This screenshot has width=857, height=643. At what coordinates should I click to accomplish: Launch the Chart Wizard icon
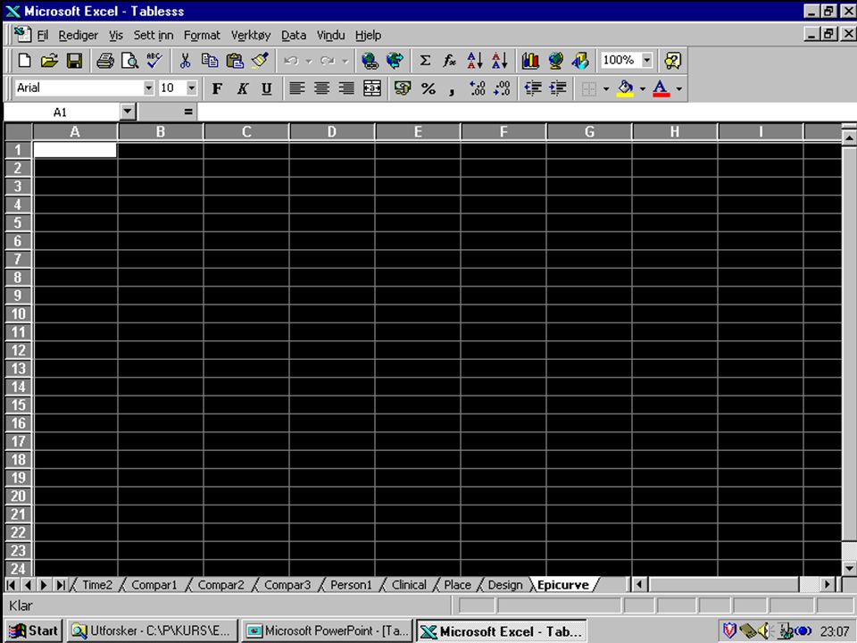530,60
